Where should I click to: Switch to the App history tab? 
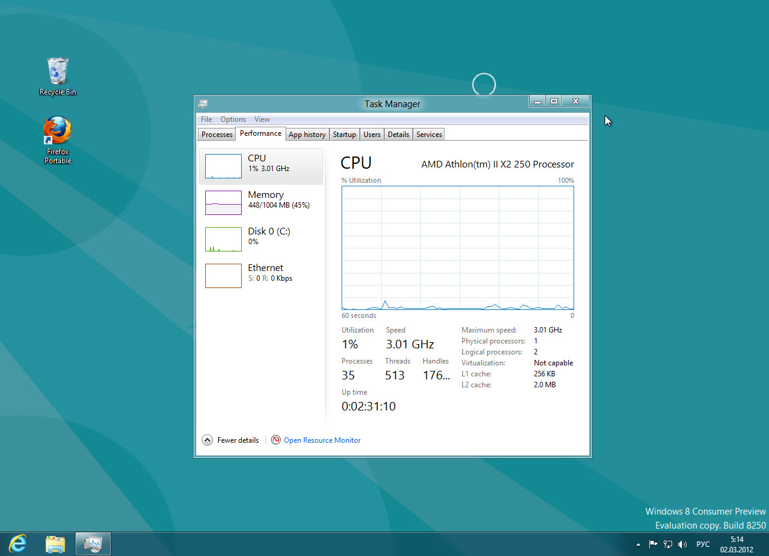307,135
